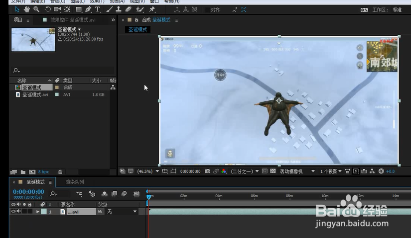Click the Composition Mini-Flowchart timeline icon
The image size is (411, 238).
(x=79, y=194)
